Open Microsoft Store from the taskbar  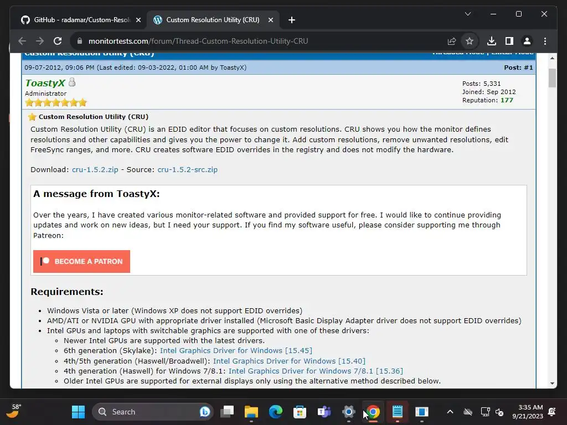[300, 412]
